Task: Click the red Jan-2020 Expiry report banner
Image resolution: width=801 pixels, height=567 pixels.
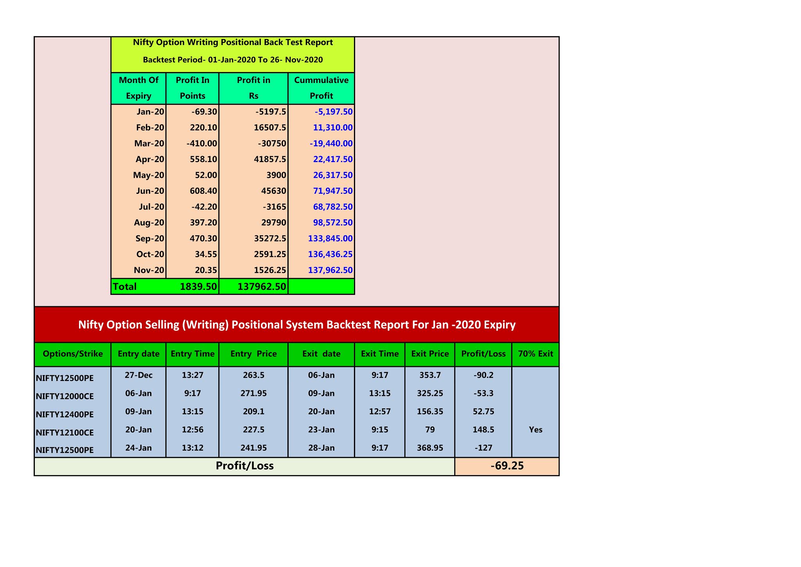Action: (297, 325)
